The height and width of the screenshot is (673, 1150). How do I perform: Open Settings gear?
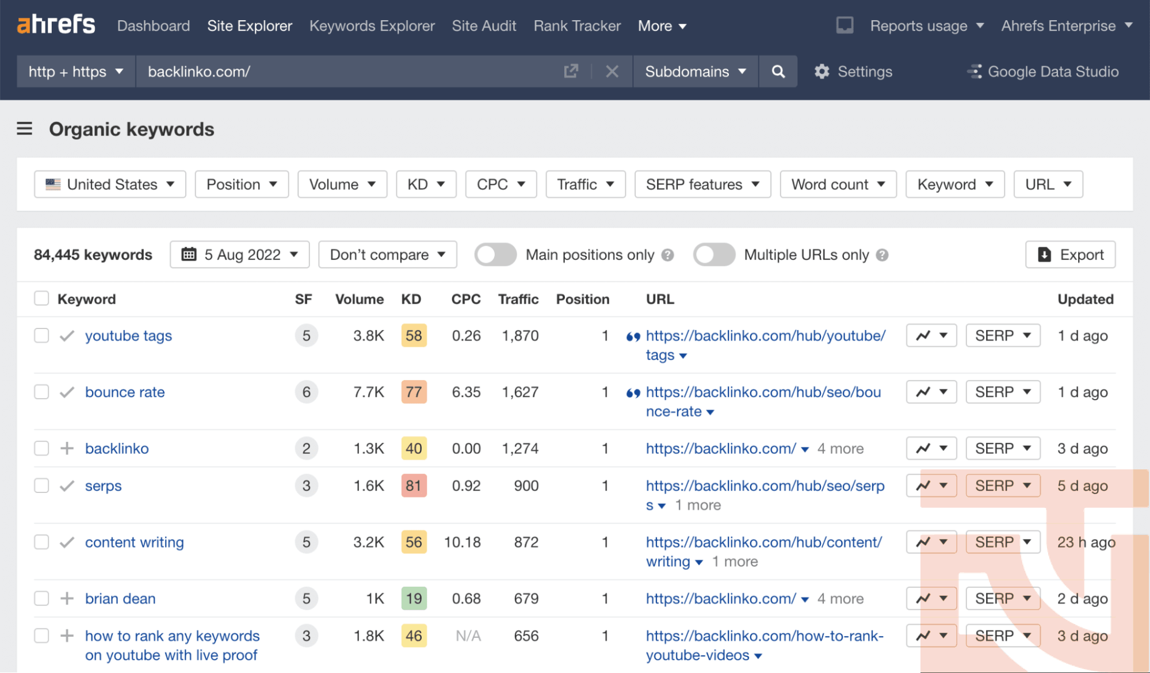pos(854,71)
